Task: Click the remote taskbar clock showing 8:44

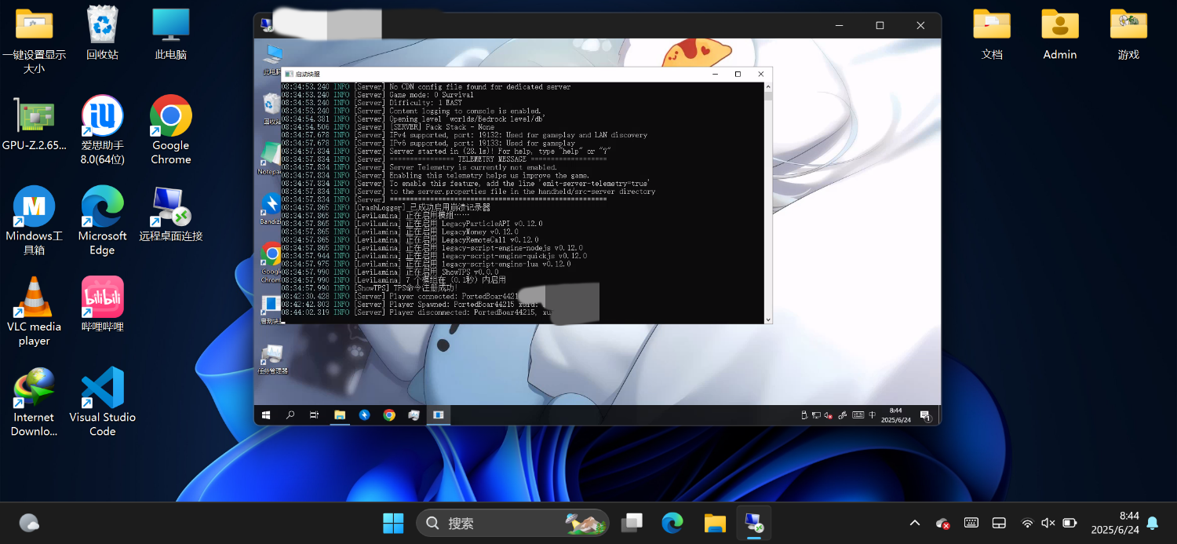Action: pos(895,415)
